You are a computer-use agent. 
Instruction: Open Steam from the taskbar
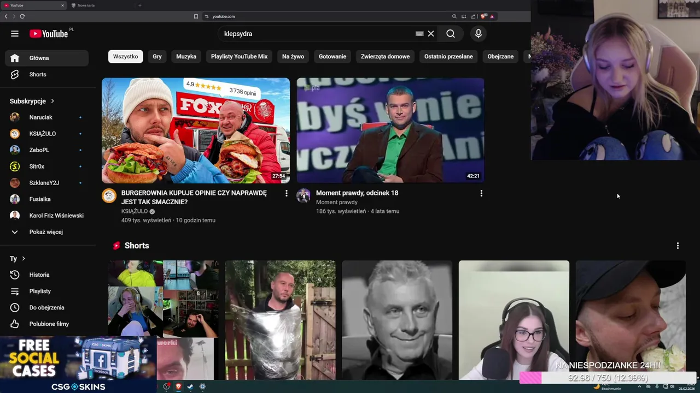click(190, 386)
